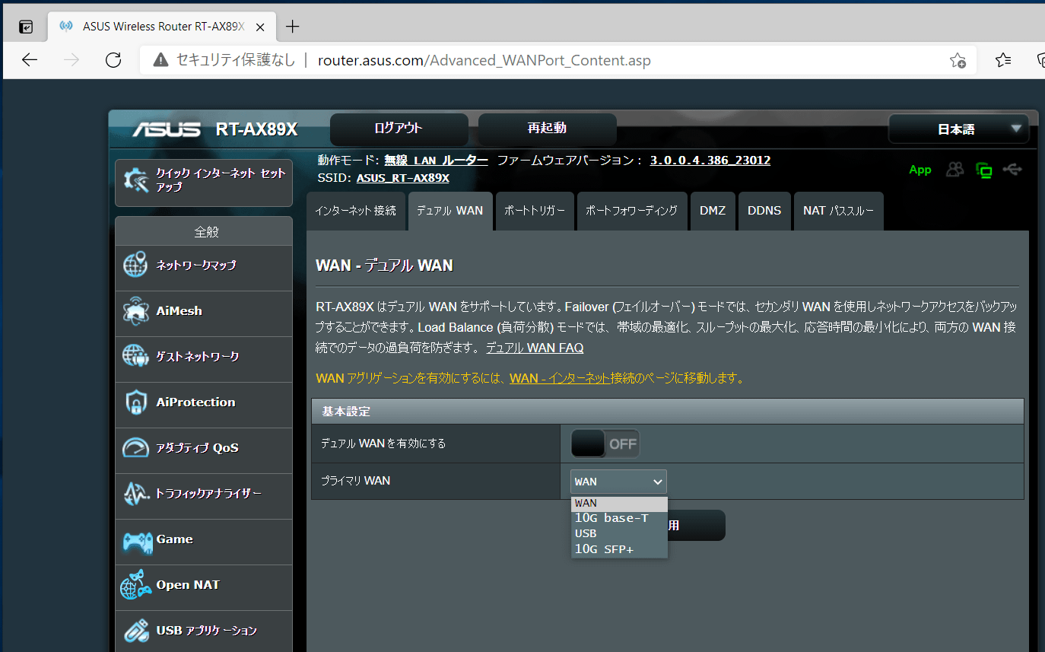Viewport: 1045px width, 652px height.
Task: Select WAN option in the dropdown list
Action: (x=619, y=504)
